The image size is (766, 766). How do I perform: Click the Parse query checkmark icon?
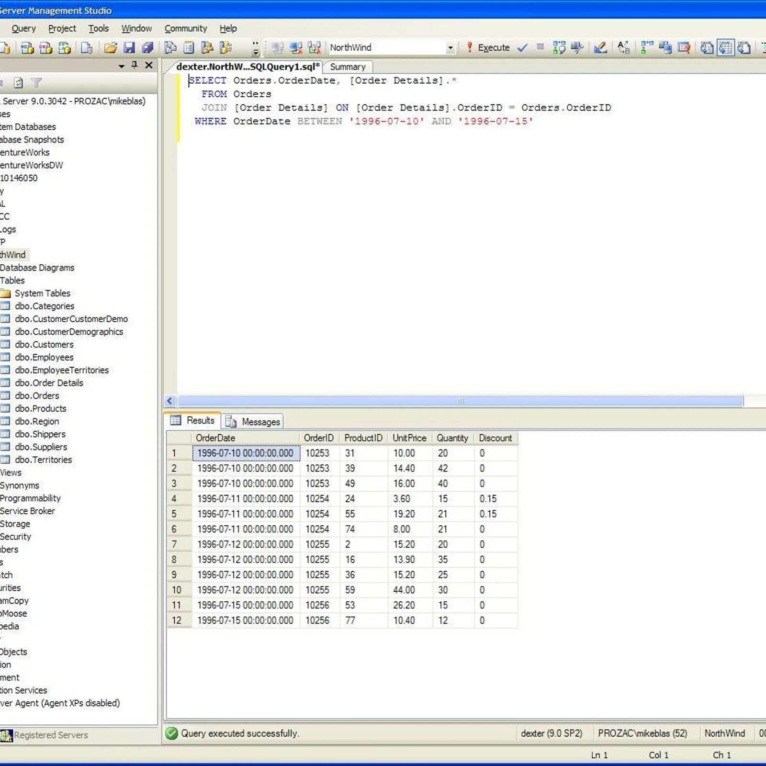point(522,47)
